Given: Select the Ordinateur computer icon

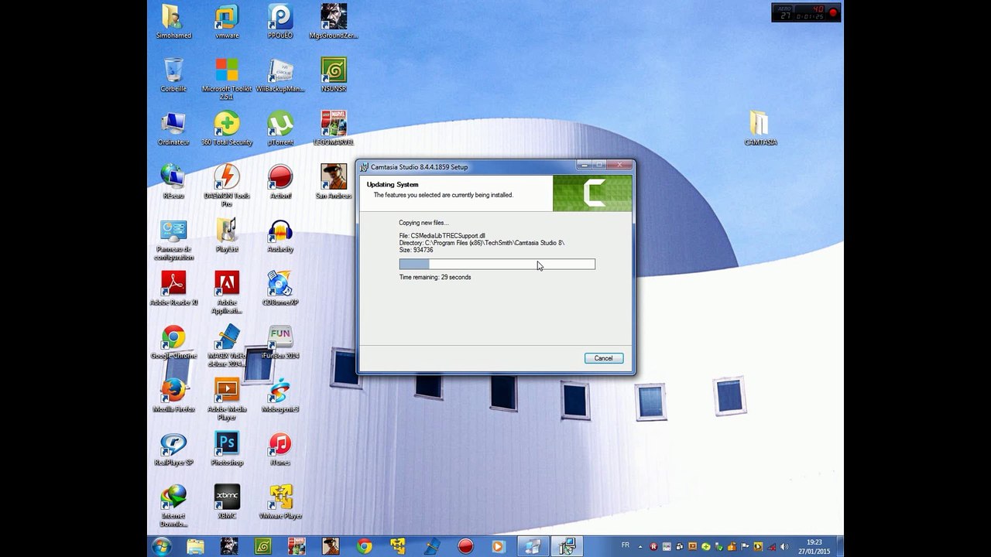Looking at the screenshot, I should pyautogui.click(x=173, y=128).
